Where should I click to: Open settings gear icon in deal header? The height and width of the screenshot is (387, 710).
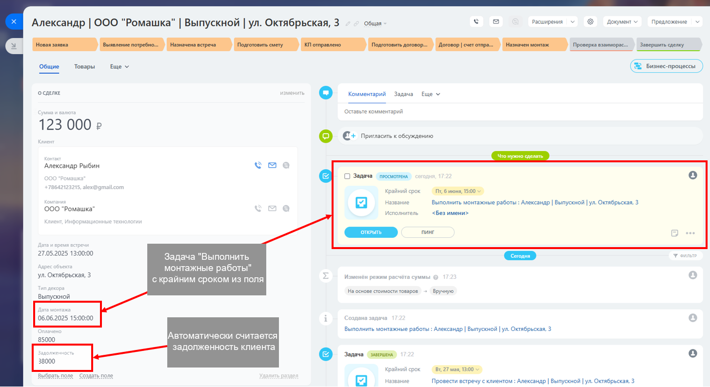point(591,21)
